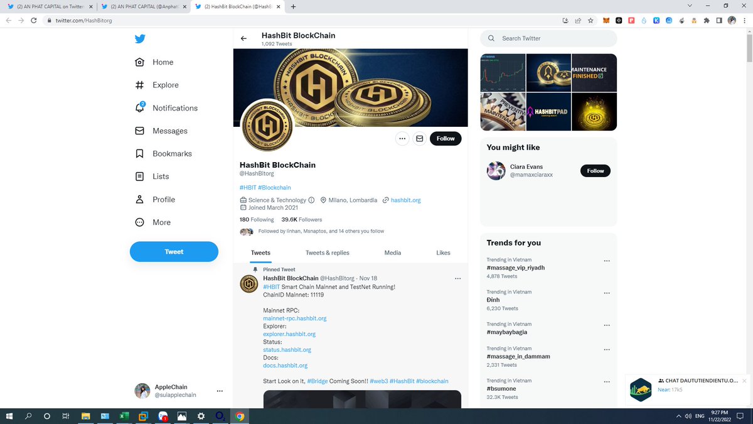Open the Chrome extensions puzzle icon
753x424 pixels.
[x=707, y=20]
